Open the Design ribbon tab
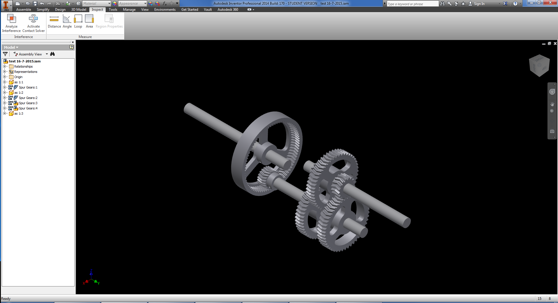 point(60,10)
